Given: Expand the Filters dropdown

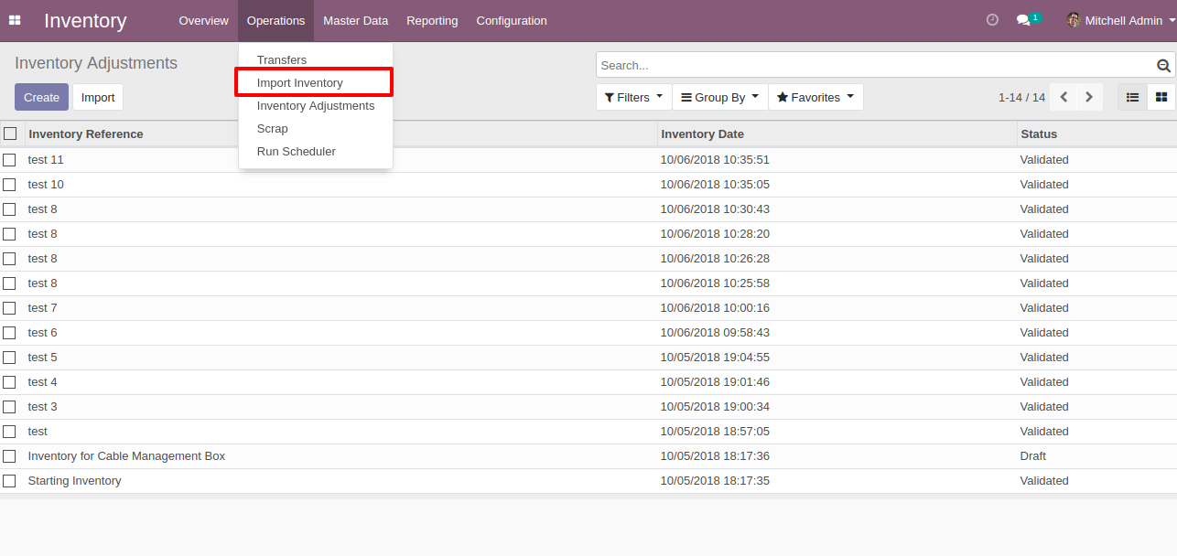Looking at the screenshot, I should (633, 97).
